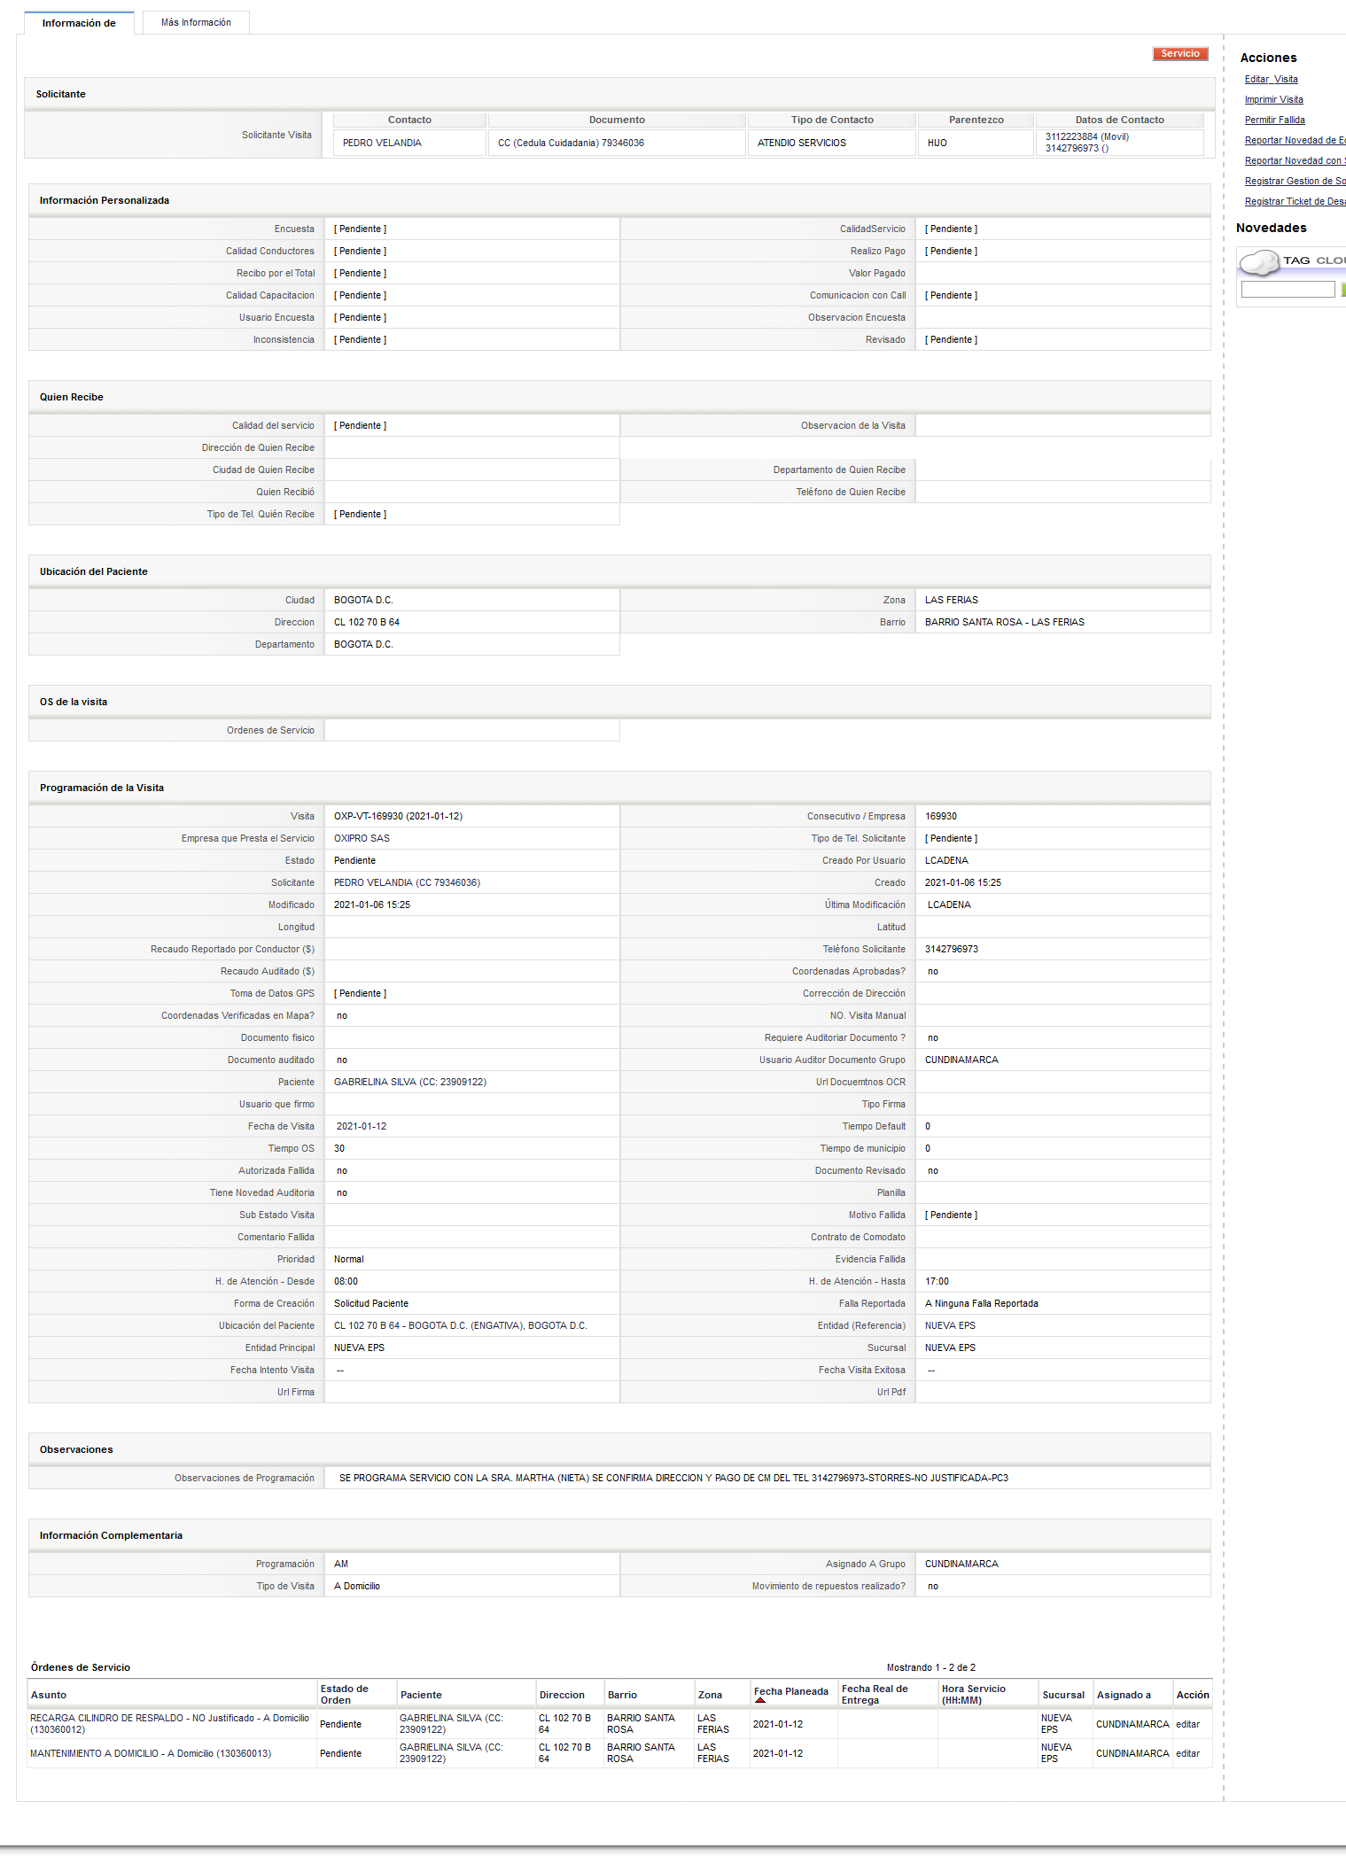
Task: Click the Encuesta '[ Pendiente ]' value
Action: click(360, 229)
